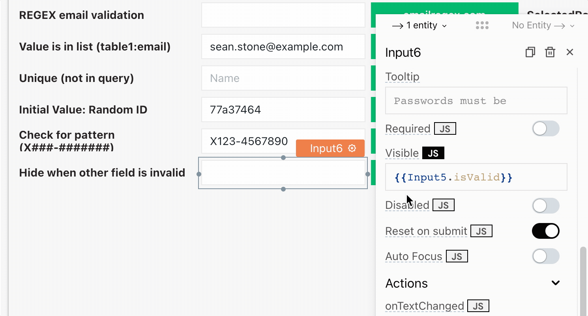
Task: Close the Input6 property pane
Action: click(569, 52)
